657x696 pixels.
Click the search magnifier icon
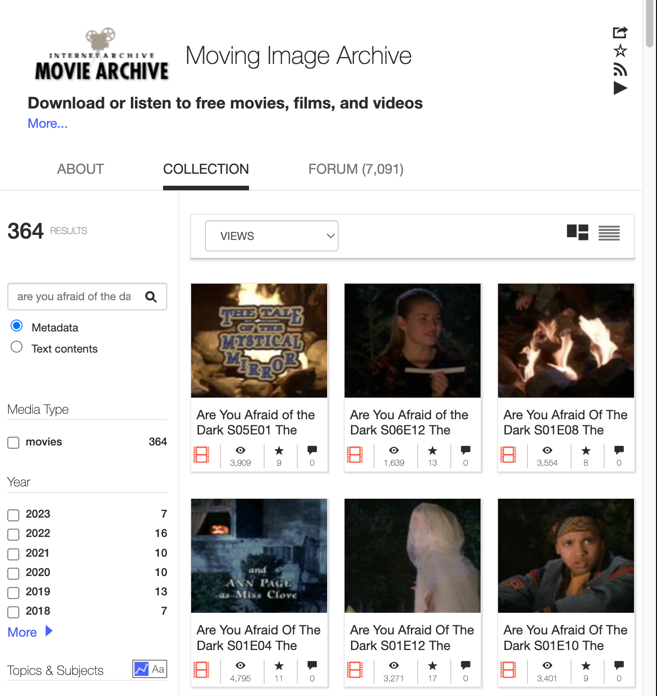tap(151, 297)
